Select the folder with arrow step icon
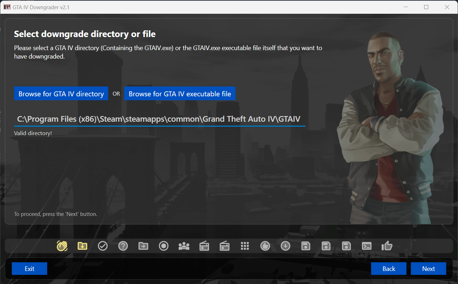Screen dimensions: 458x284 (x=143, y=246)
